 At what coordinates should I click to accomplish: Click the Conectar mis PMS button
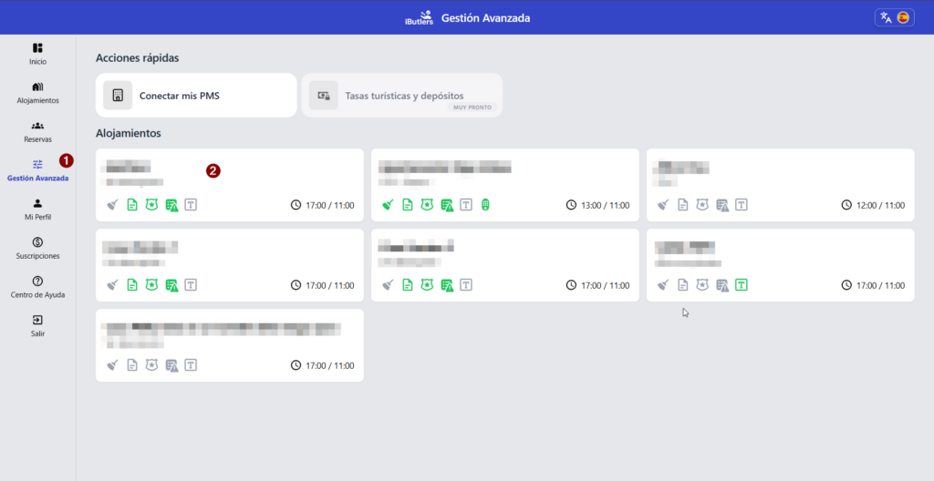196,96
